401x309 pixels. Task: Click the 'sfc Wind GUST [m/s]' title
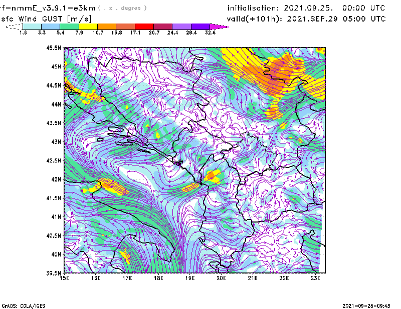pos(46,19)
